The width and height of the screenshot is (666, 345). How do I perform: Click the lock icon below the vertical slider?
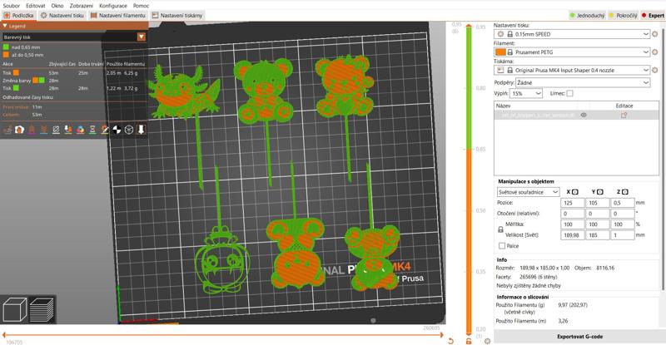[469, 341]
